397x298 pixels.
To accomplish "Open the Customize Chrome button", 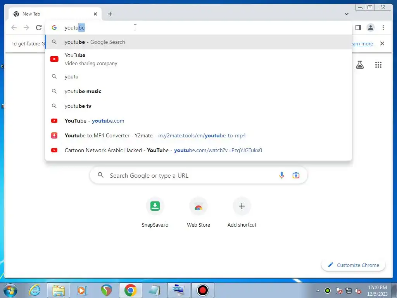I will 353,265.
